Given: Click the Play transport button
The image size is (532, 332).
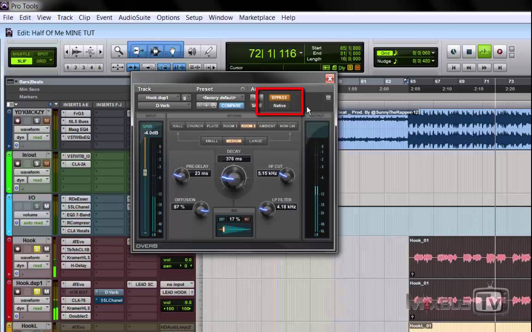Looking at the screenshot, I should tap(484, 52).
